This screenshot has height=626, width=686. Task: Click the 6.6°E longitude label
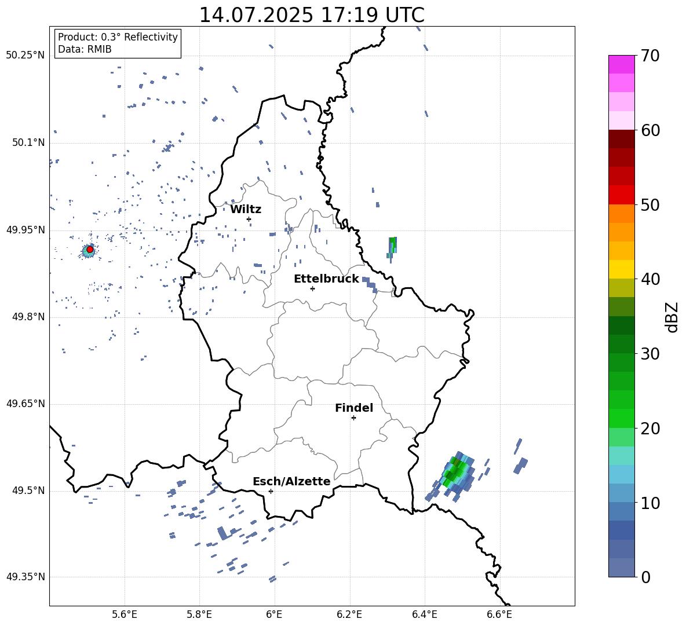499,614
